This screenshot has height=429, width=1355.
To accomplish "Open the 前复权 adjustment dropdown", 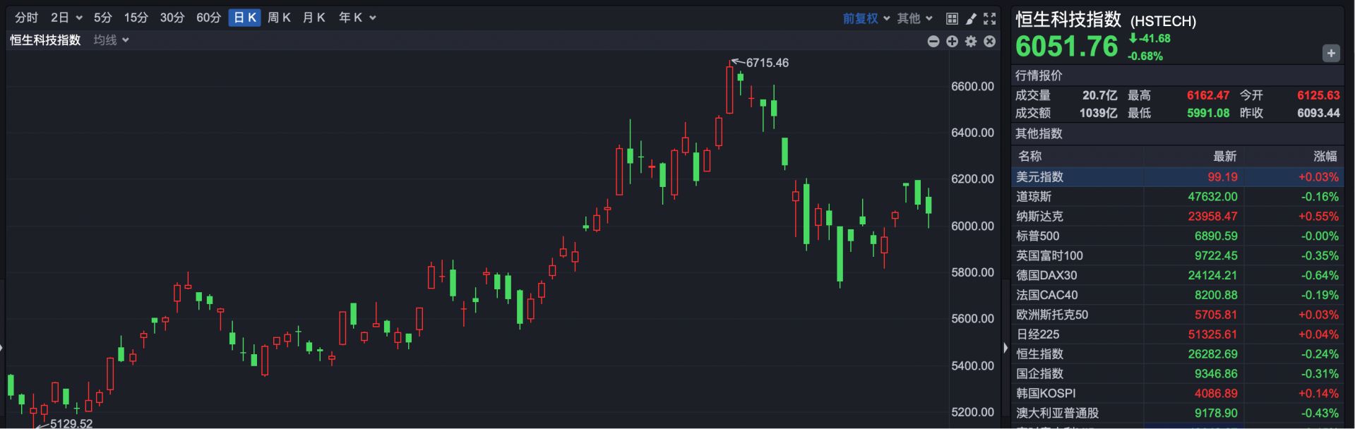I will pos(866,18).
